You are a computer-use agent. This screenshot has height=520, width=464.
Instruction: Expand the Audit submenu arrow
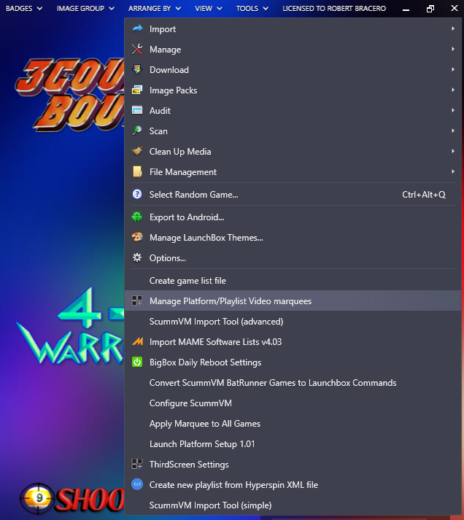tap(453, 110)
